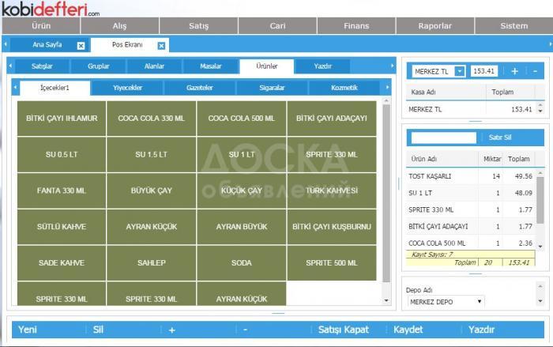Open the Raporlar menu
This screenshot has width=553, height=347.
coord(435,26)
